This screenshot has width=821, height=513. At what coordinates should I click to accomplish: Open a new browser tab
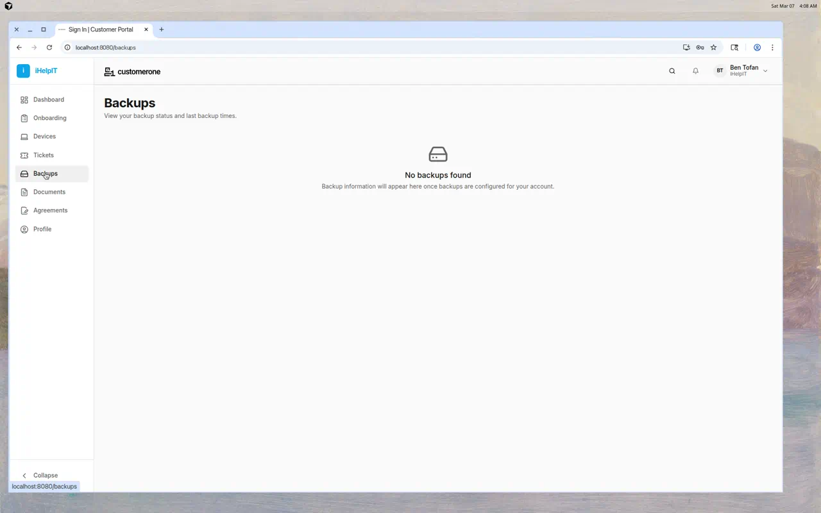[162, 29]
